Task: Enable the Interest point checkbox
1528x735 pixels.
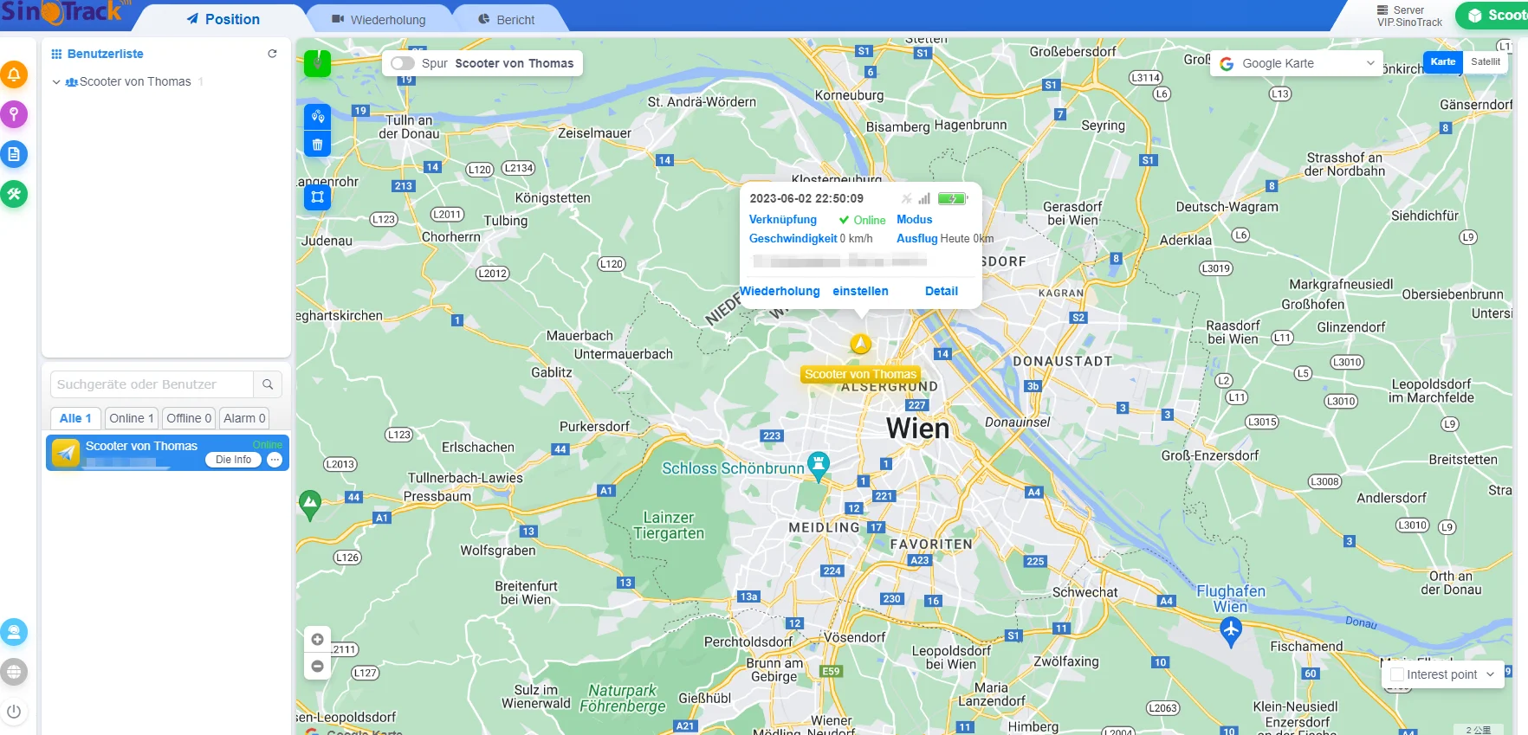Action: click(x=1396, y=674)
